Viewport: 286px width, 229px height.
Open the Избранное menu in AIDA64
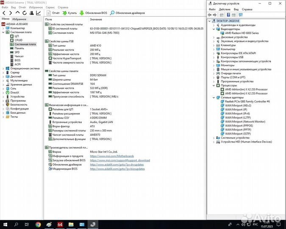pos(36,7)
